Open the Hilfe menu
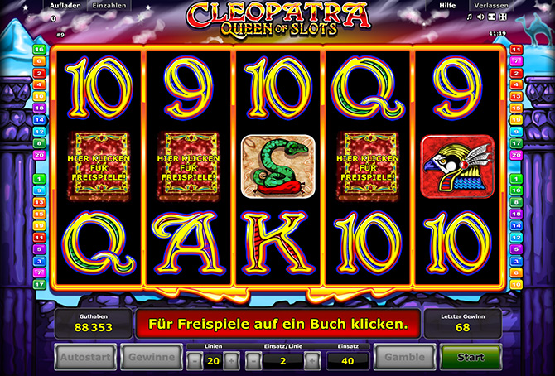This screenshot has height=376, width=555. click(x=447, y=6)
